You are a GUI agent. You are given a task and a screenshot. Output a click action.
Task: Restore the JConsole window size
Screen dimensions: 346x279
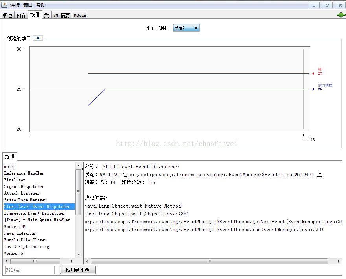[327, 5]
